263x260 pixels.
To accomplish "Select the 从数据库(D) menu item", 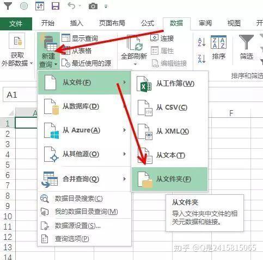I will pyautogui.click(x=84, y=106).
